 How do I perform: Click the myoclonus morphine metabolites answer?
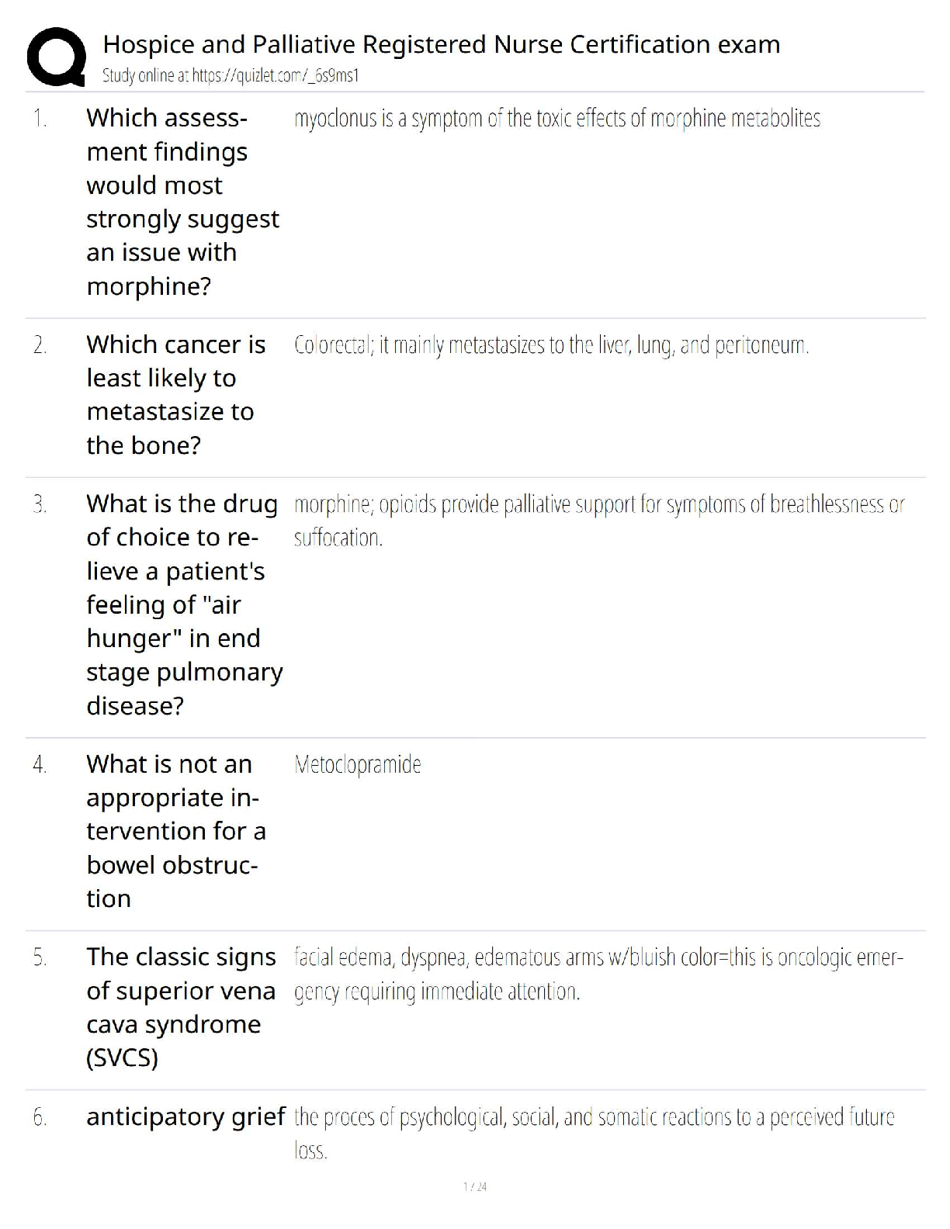click(556, 119)
